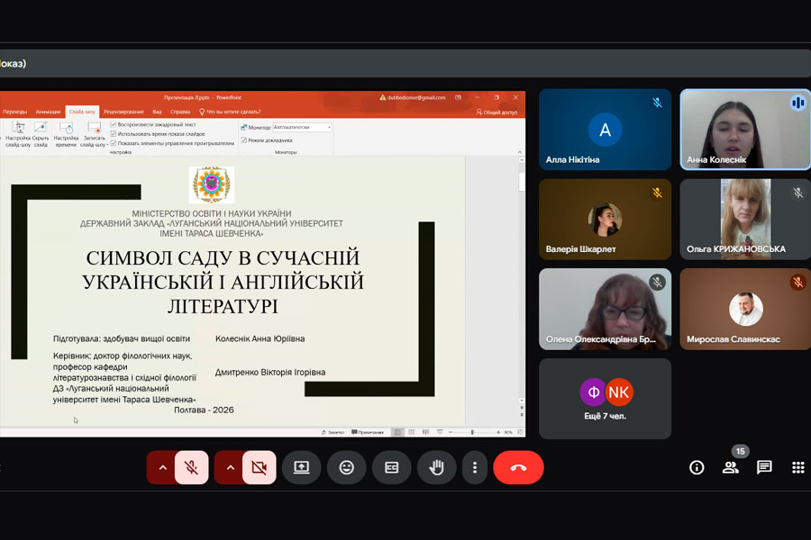The width and height of the screenshot is (811, 540).
Task: Select Анна Колеснік's video tile
Action: tap(744, 130)
